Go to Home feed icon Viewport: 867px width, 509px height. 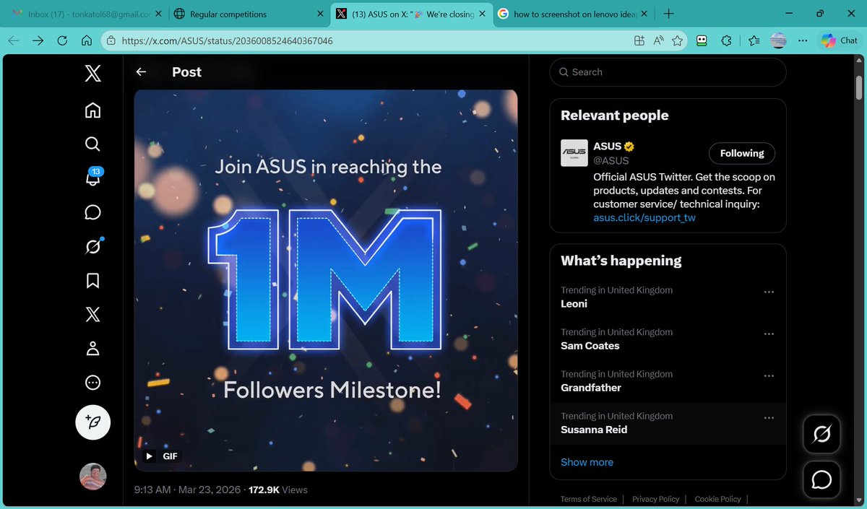click(x=92, y=110)
